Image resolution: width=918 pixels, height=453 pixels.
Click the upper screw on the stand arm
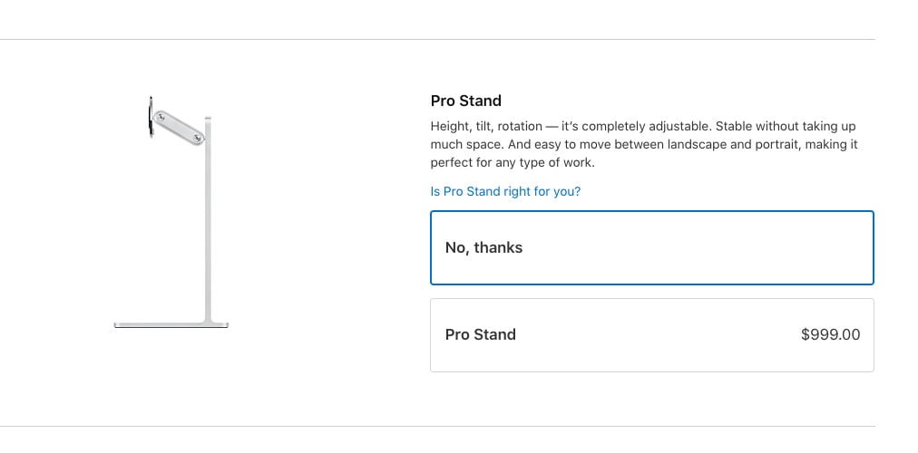point(161,118)
